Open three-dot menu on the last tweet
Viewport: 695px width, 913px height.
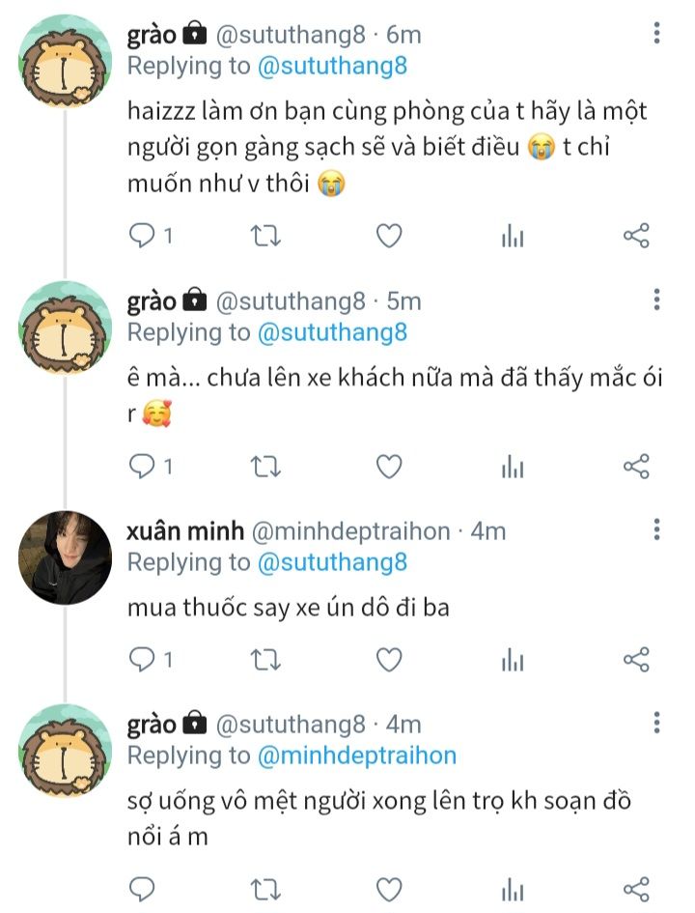click(x=657, y=724)
